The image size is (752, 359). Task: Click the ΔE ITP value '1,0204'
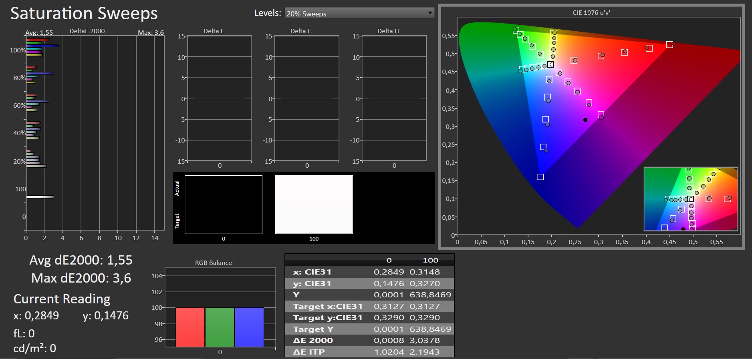tap(389, 352)
